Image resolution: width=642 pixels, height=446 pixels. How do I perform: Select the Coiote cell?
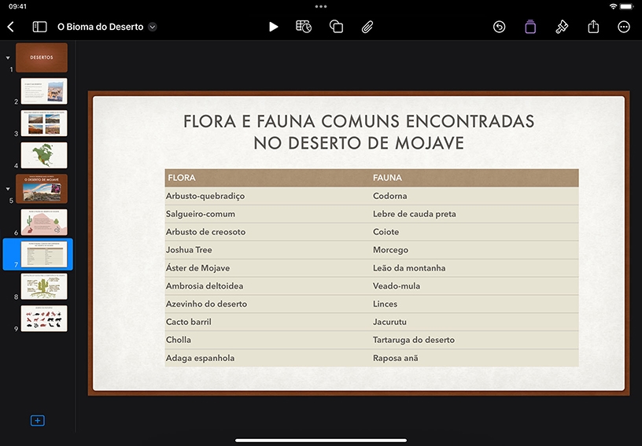[475, 232]
